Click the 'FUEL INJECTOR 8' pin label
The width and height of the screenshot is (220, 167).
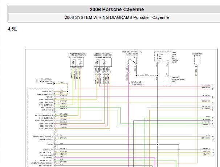(46, 139)
